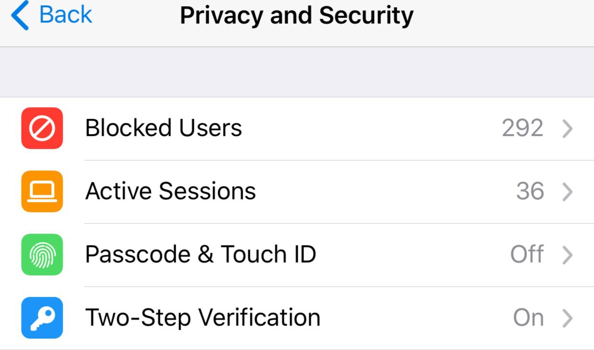Tap the empty gray section header
Image resolution: width=594 pixels, height=350 pixels.
pyautogui.click(x=297, y=72)
